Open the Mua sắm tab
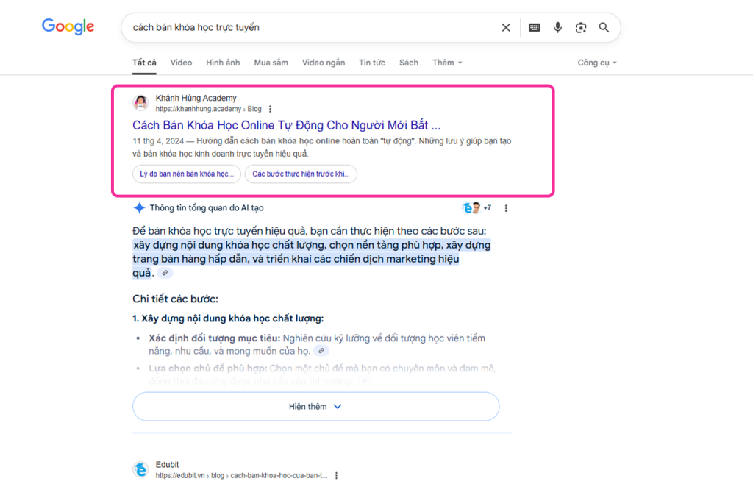The height and width of the screenshot is (484, 753). click(271, 63)
